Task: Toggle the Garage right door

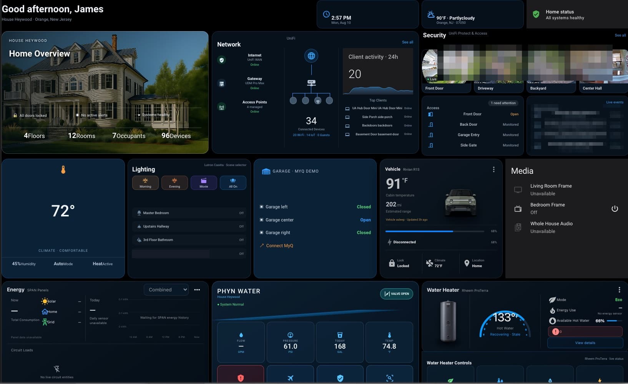Action: (x=315, y=233)
